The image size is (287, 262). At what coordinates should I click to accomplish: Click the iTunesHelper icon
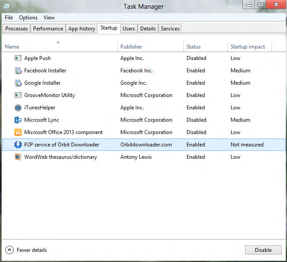(18, 108)
